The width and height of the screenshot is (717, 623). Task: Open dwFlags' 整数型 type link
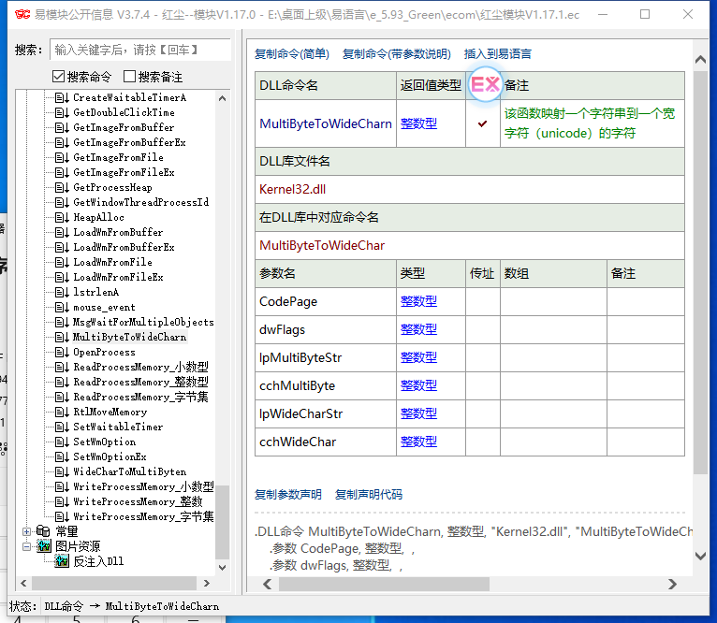pyautogui.click(x=418, y=329)
